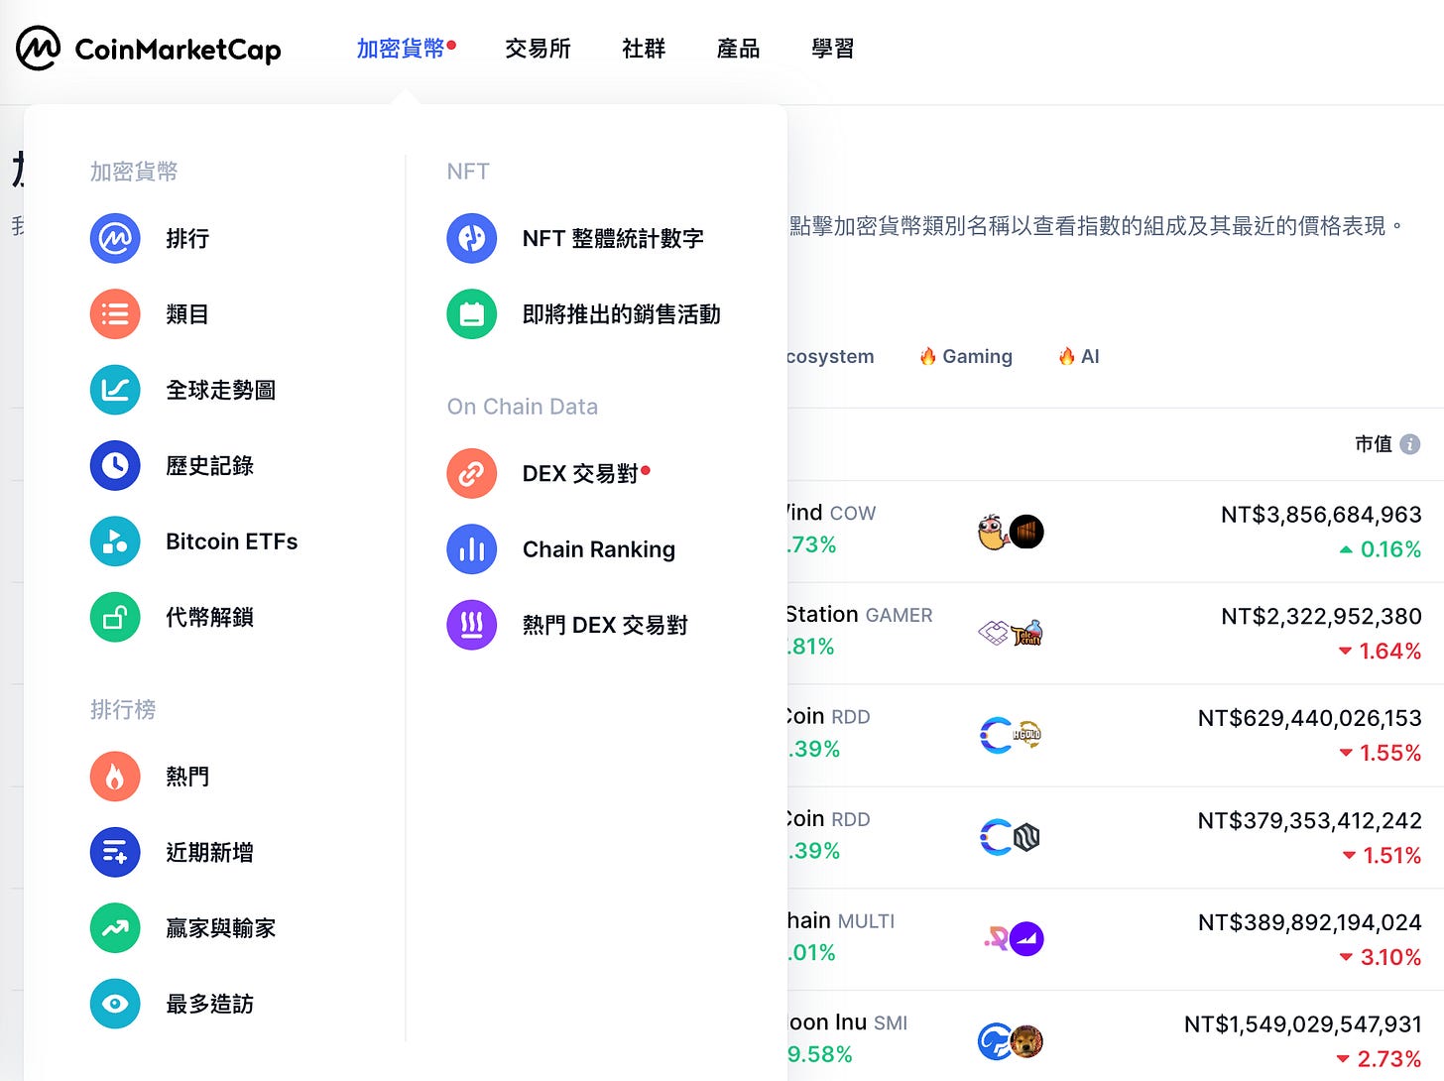Click the GAMER ticker text
This screenshot has height=1081, width=1444.
point(899,616)
